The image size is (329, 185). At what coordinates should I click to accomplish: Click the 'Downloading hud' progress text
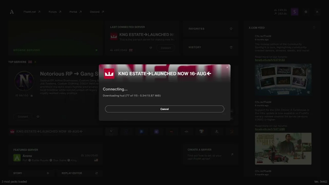pyautogui.click(x=132, y=96)
